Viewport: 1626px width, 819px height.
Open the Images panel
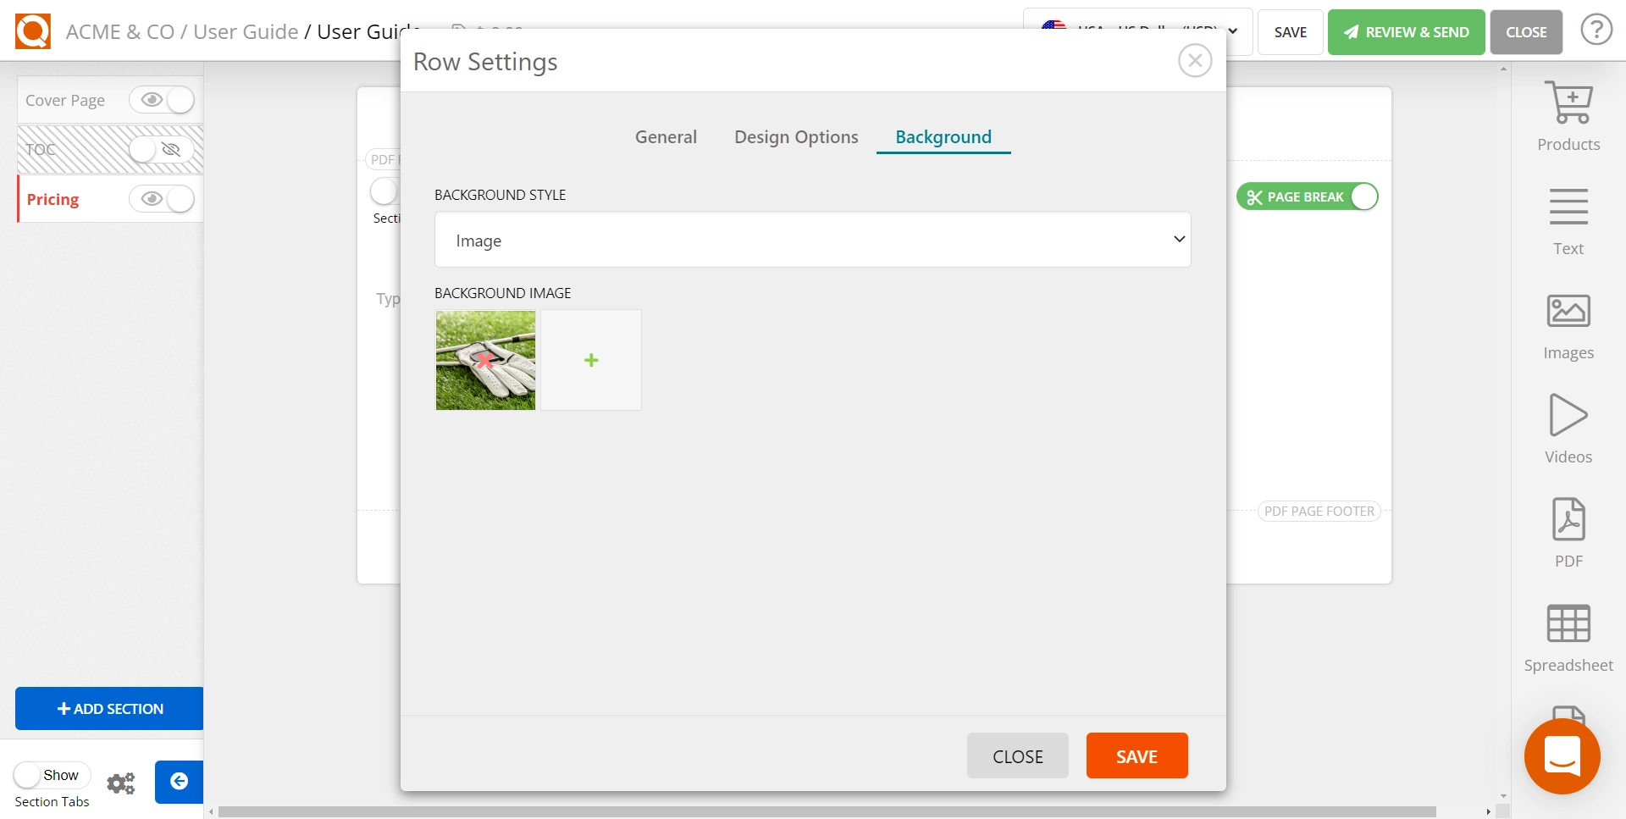click(1568, 324)
